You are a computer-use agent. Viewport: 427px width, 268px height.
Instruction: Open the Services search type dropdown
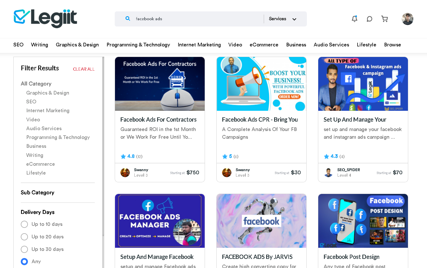283,19
